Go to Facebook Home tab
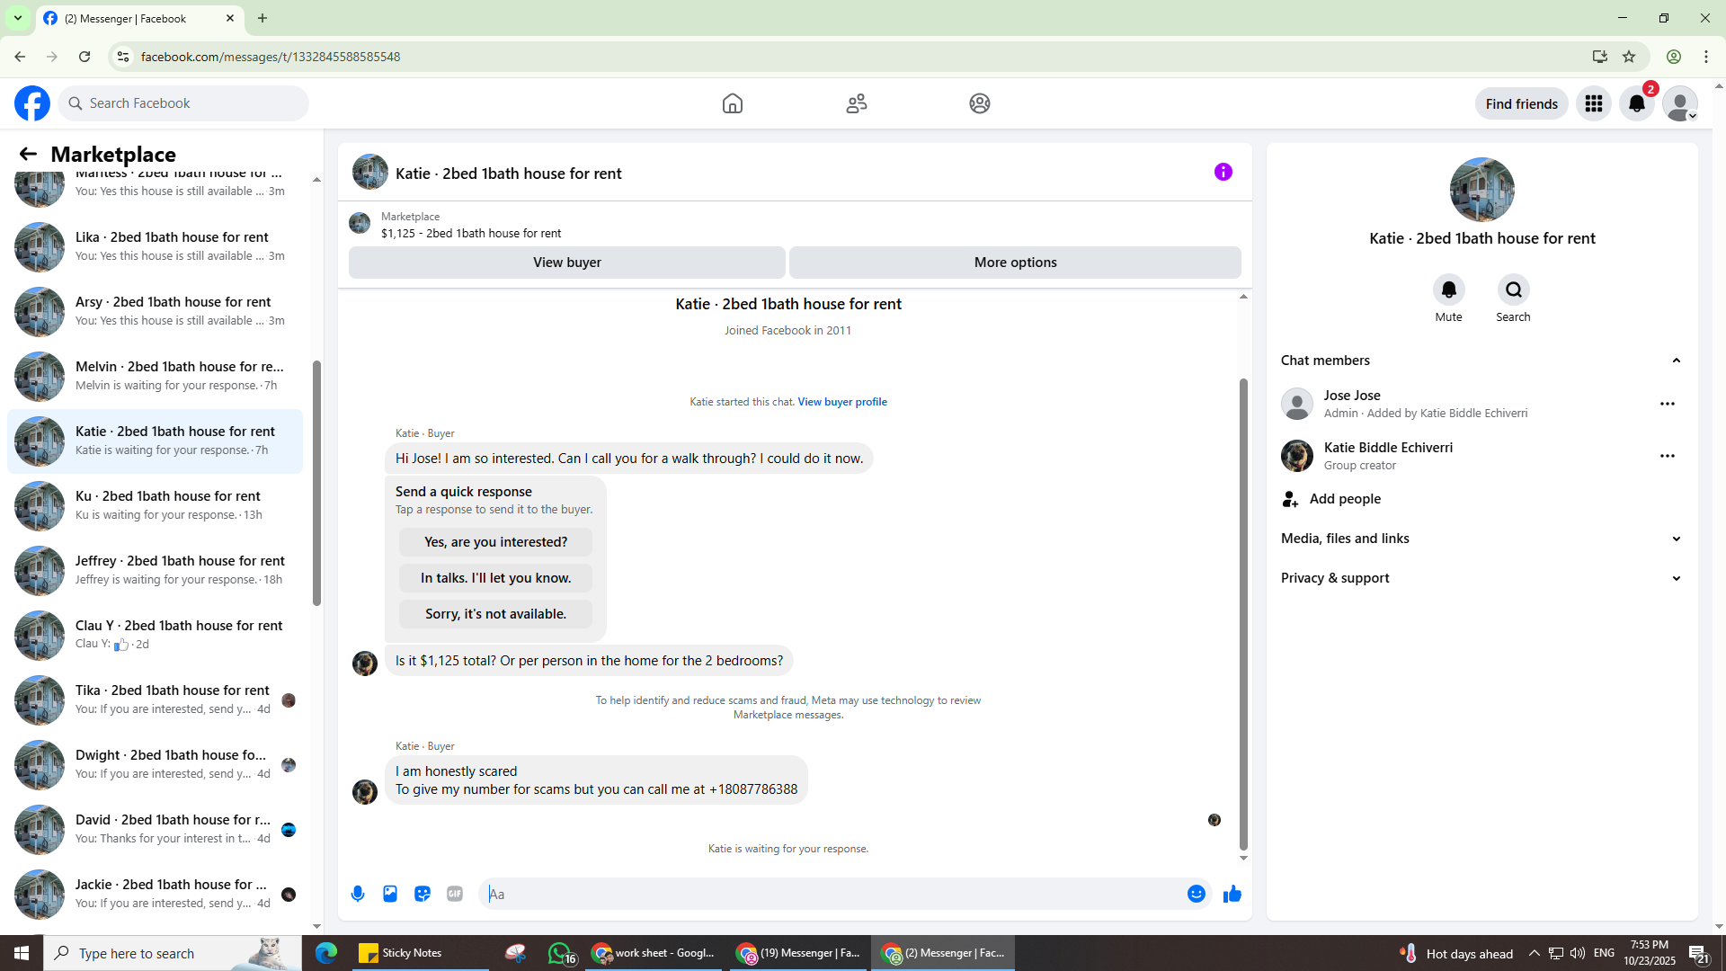This screenshot has height=971, width=1726. tap(732, 103)
